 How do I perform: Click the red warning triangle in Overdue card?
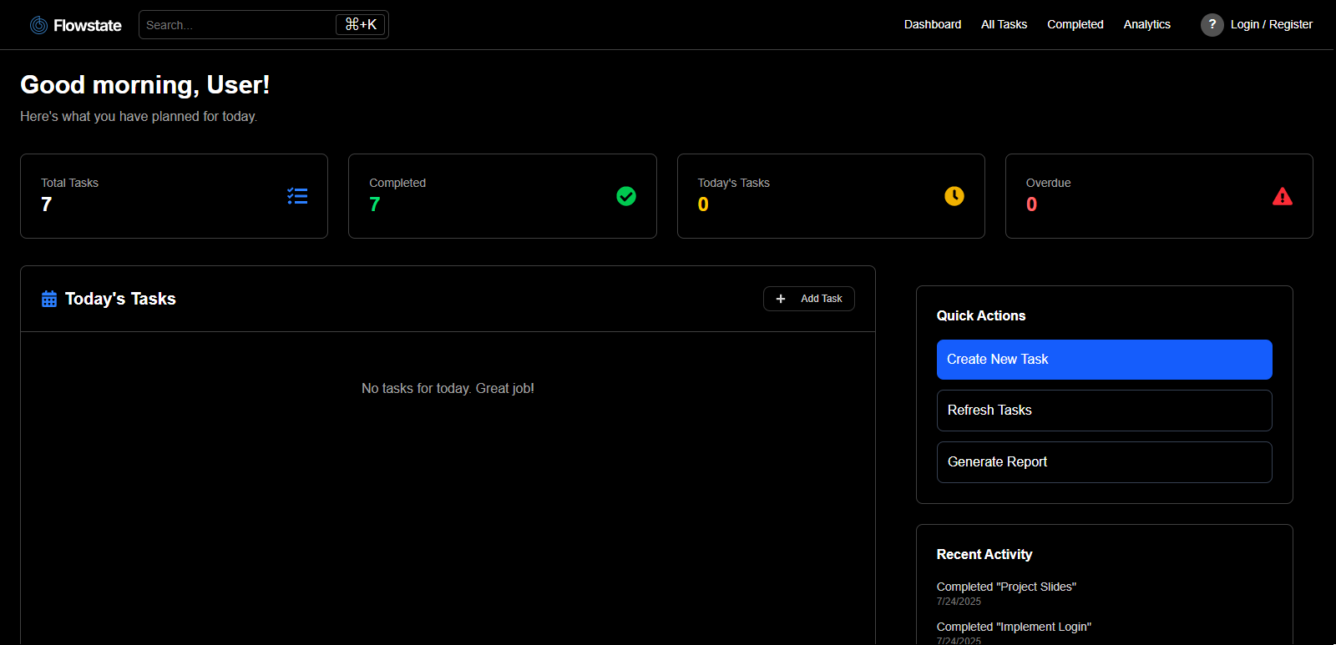1283,196
